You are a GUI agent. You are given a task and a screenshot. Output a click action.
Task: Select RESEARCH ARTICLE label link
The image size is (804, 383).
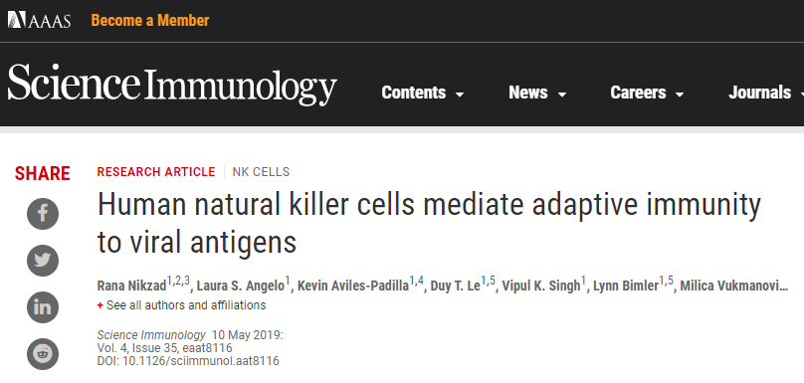click(x=156, y=172)
